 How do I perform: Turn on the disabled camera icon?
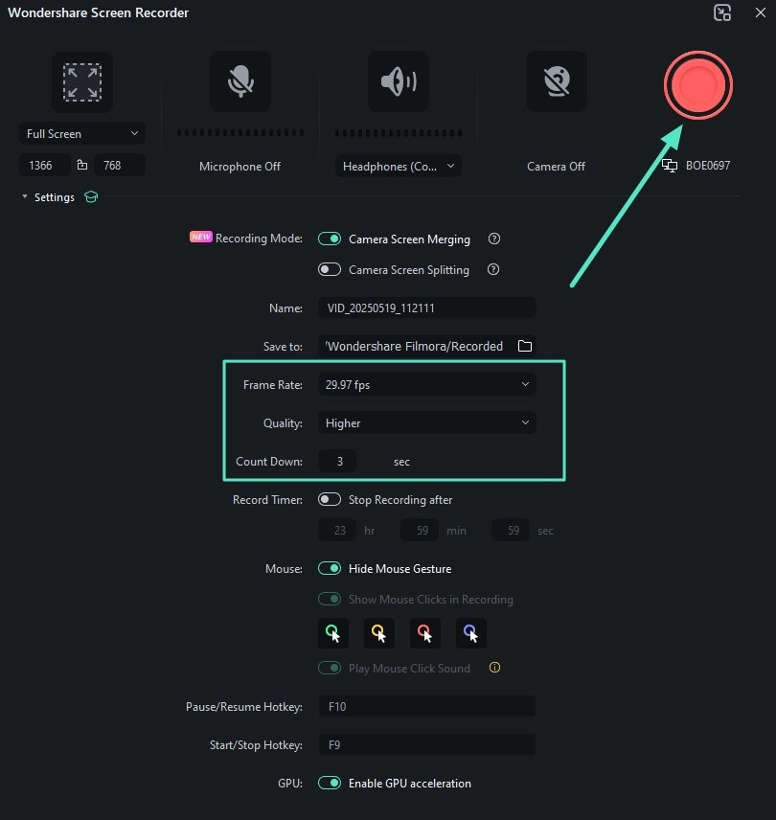point(557,81)
